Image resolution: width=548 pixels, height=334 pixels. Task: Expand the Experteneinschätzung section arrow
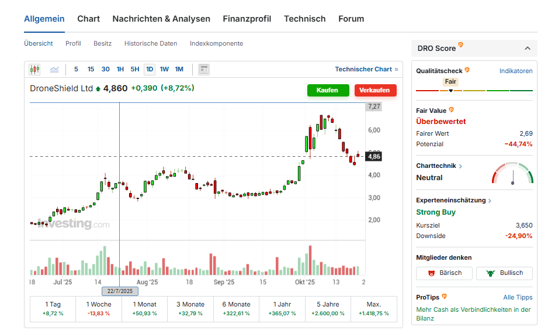click(x=490, y=201)
